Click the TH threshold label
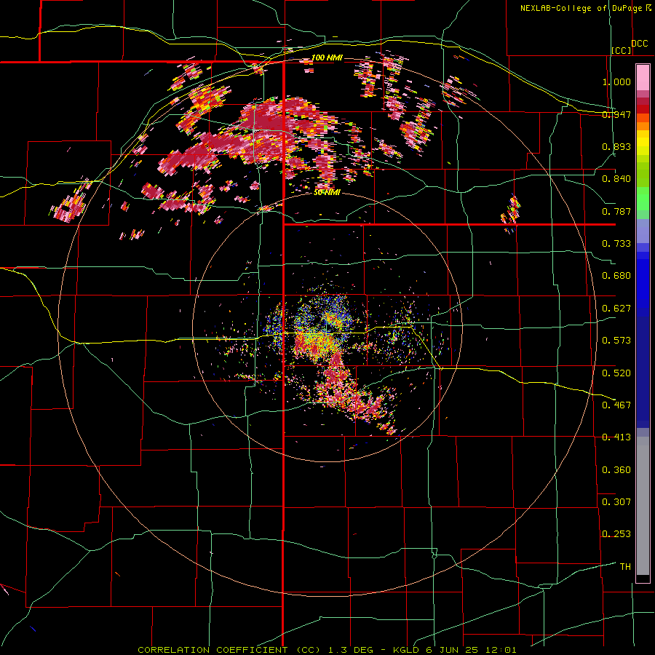The height and width of the screenshot is (655, 655). [625, 566]
